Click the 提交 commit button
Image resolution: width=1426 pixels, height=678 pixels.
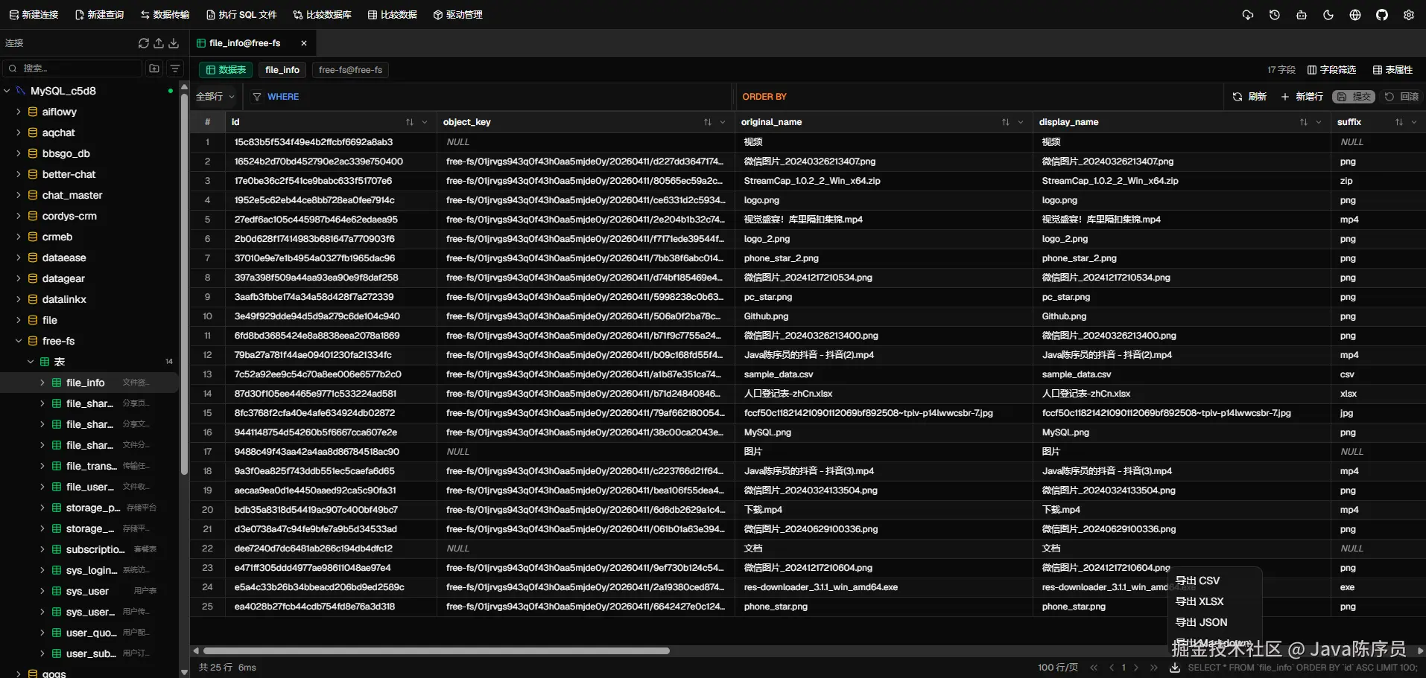[x=1354, y=97]
